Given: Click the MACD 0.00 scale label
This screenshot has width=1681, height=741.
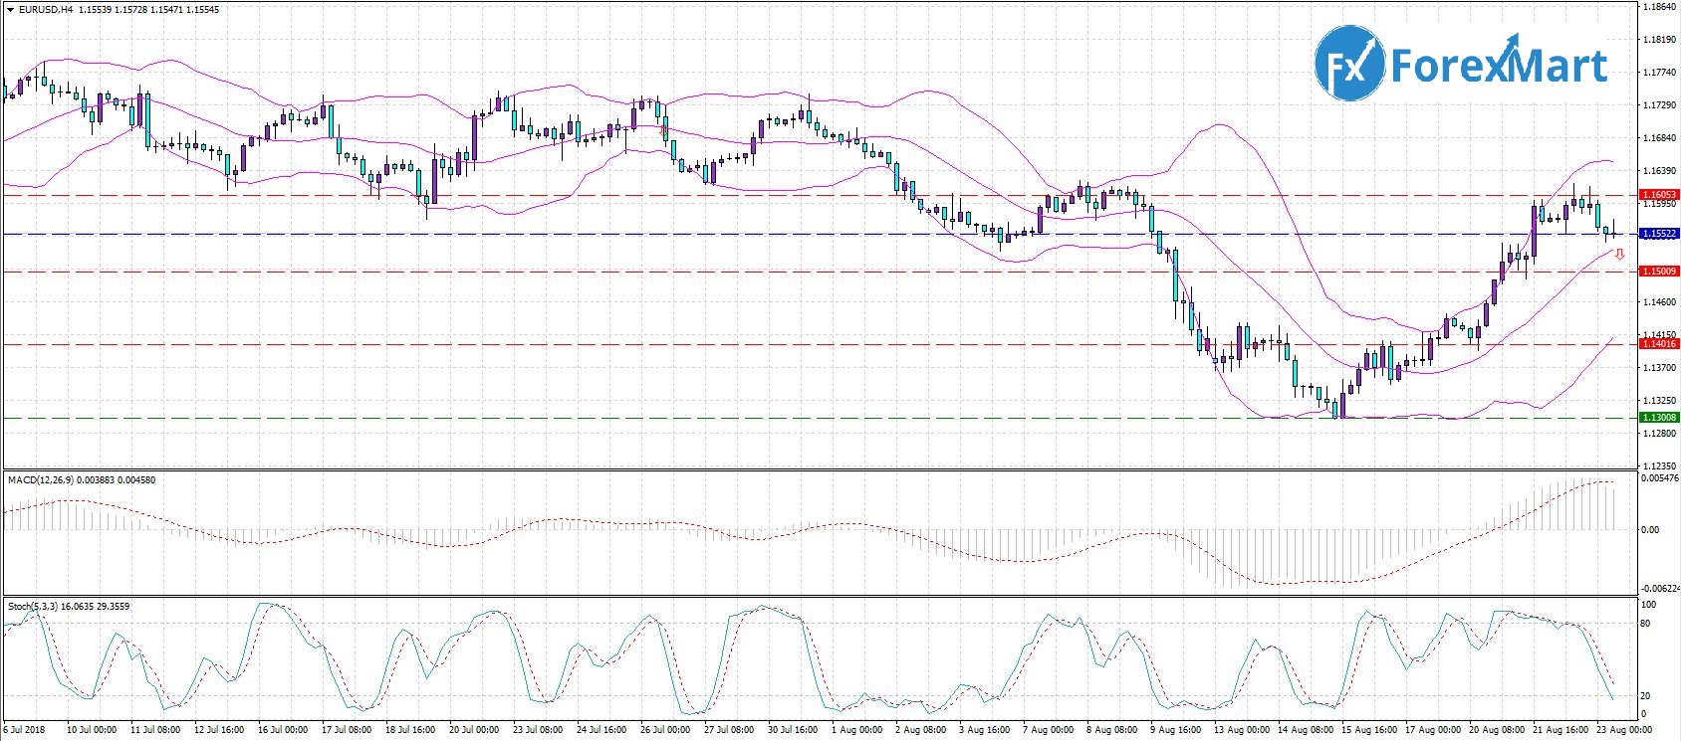Looking at the screenshot, I should (x=1649, y=530).
